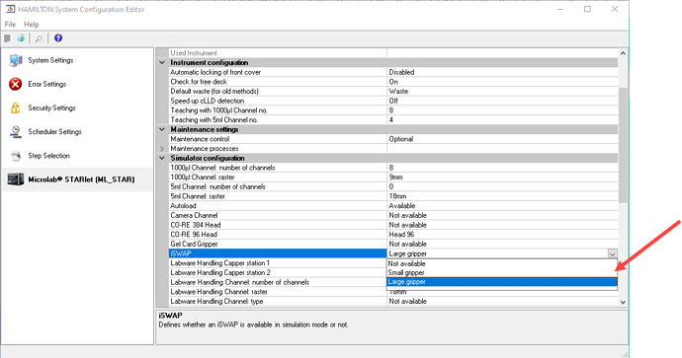The height and width of the screenshot is (358, 682).
Task: Open the File menu
Action: (10, 25)
